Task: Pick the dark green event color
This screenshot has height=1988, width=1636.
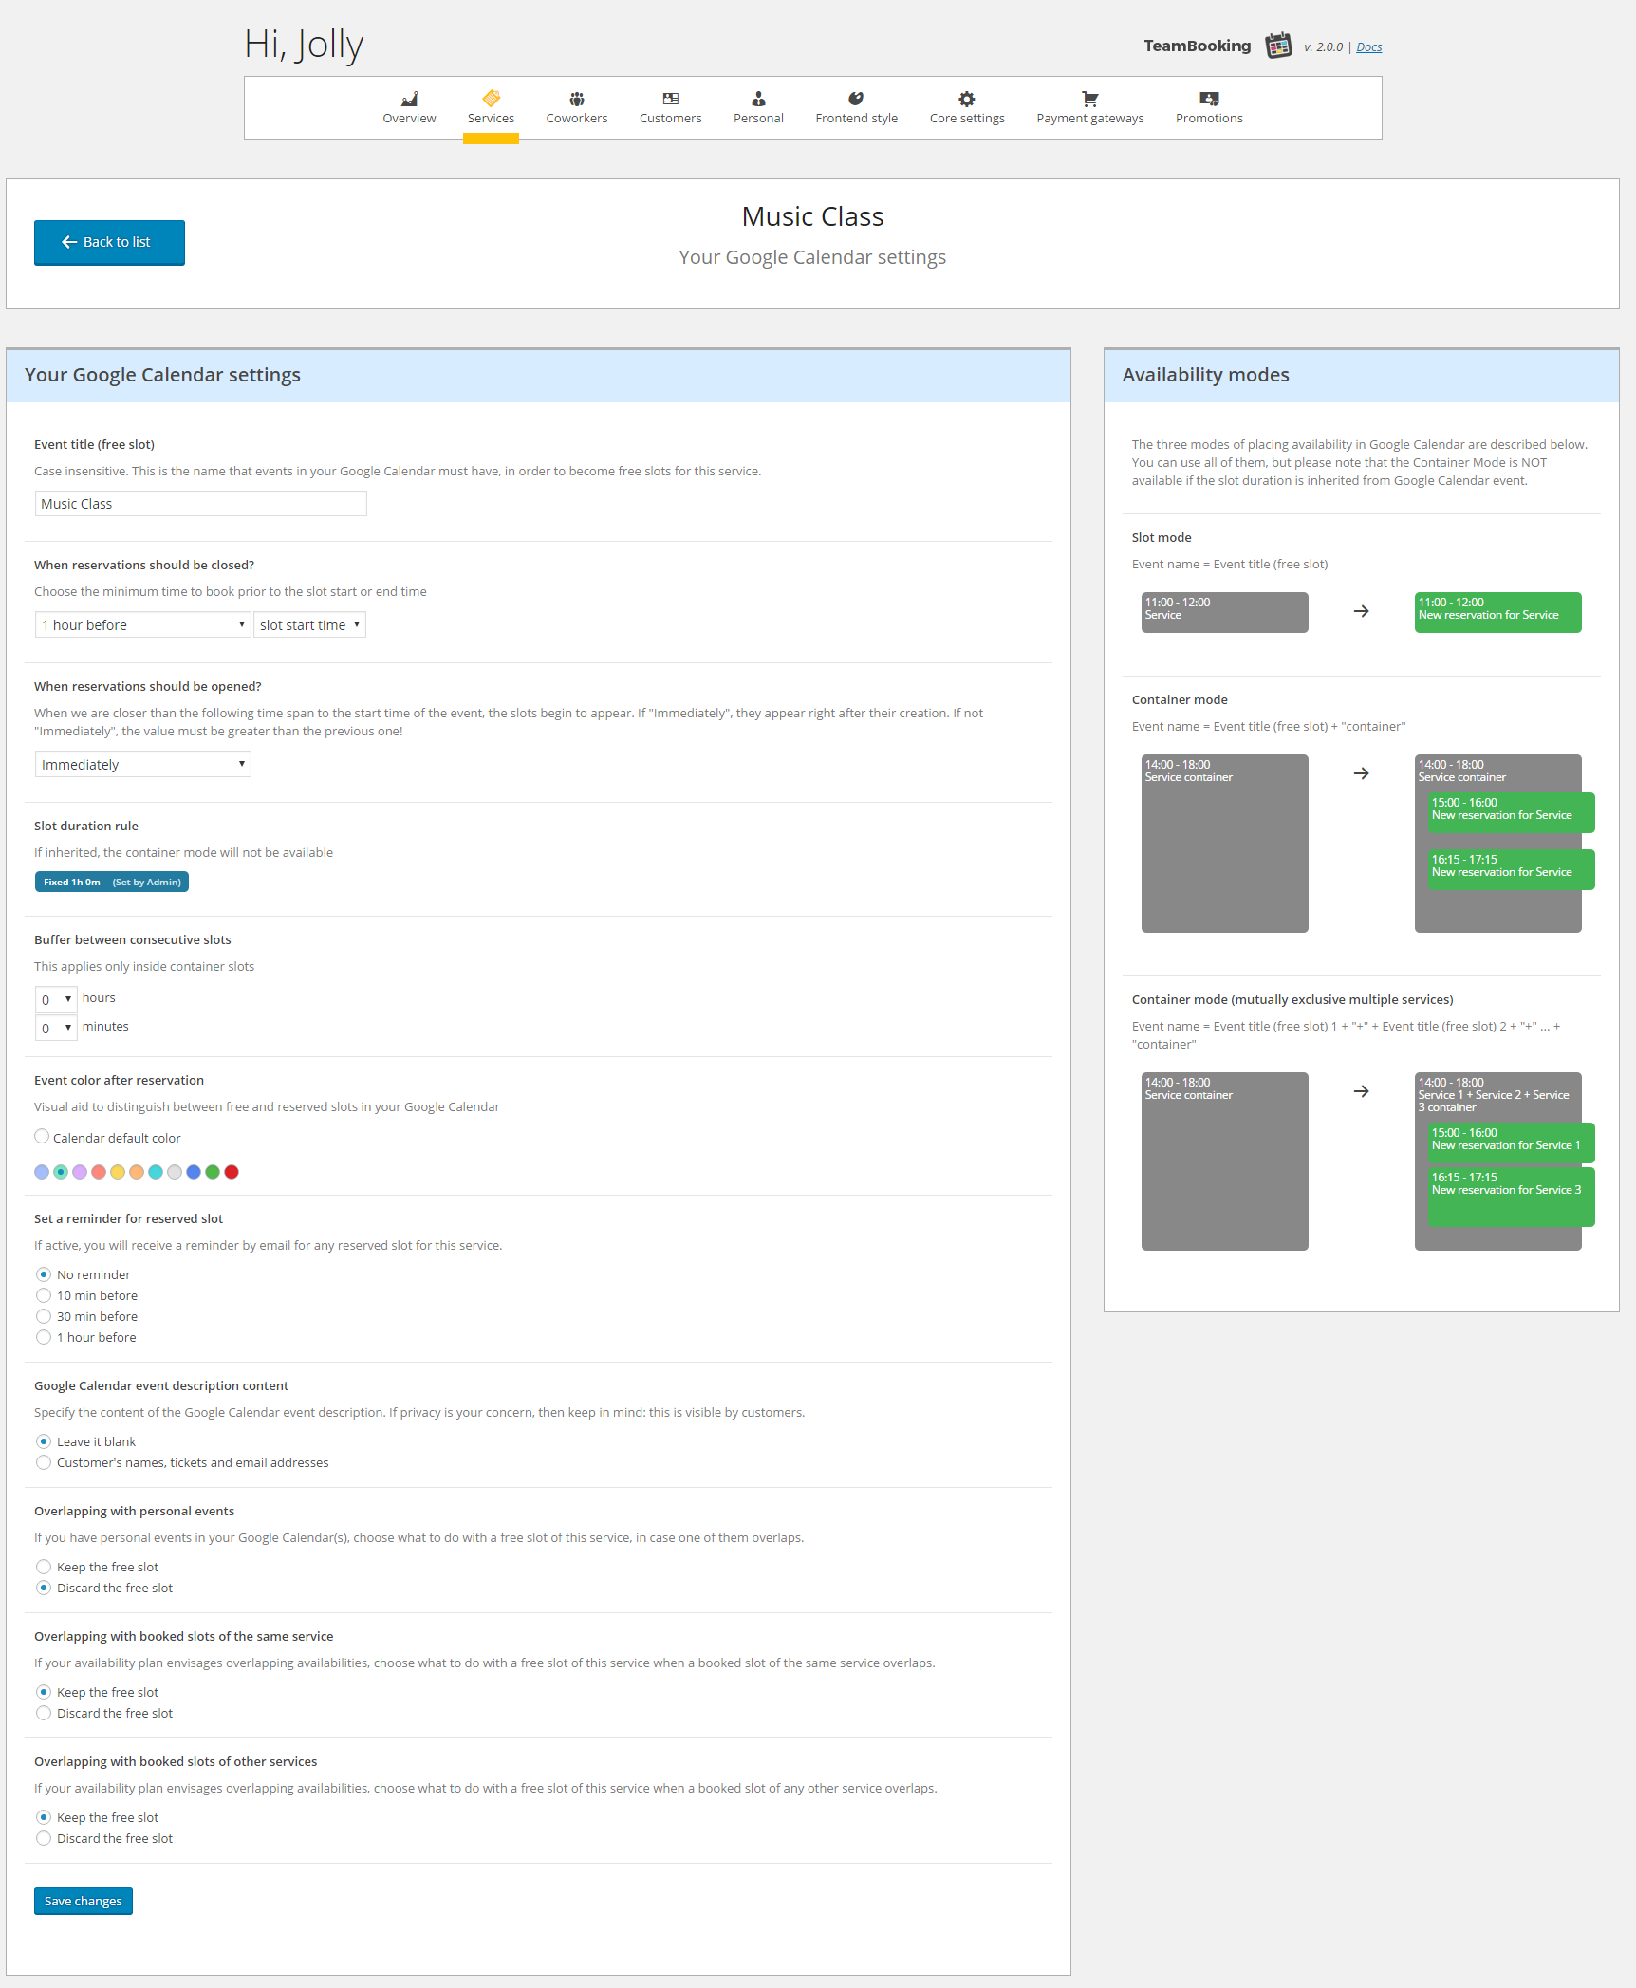Action: pyautogui.click(x=213, y=1172)
